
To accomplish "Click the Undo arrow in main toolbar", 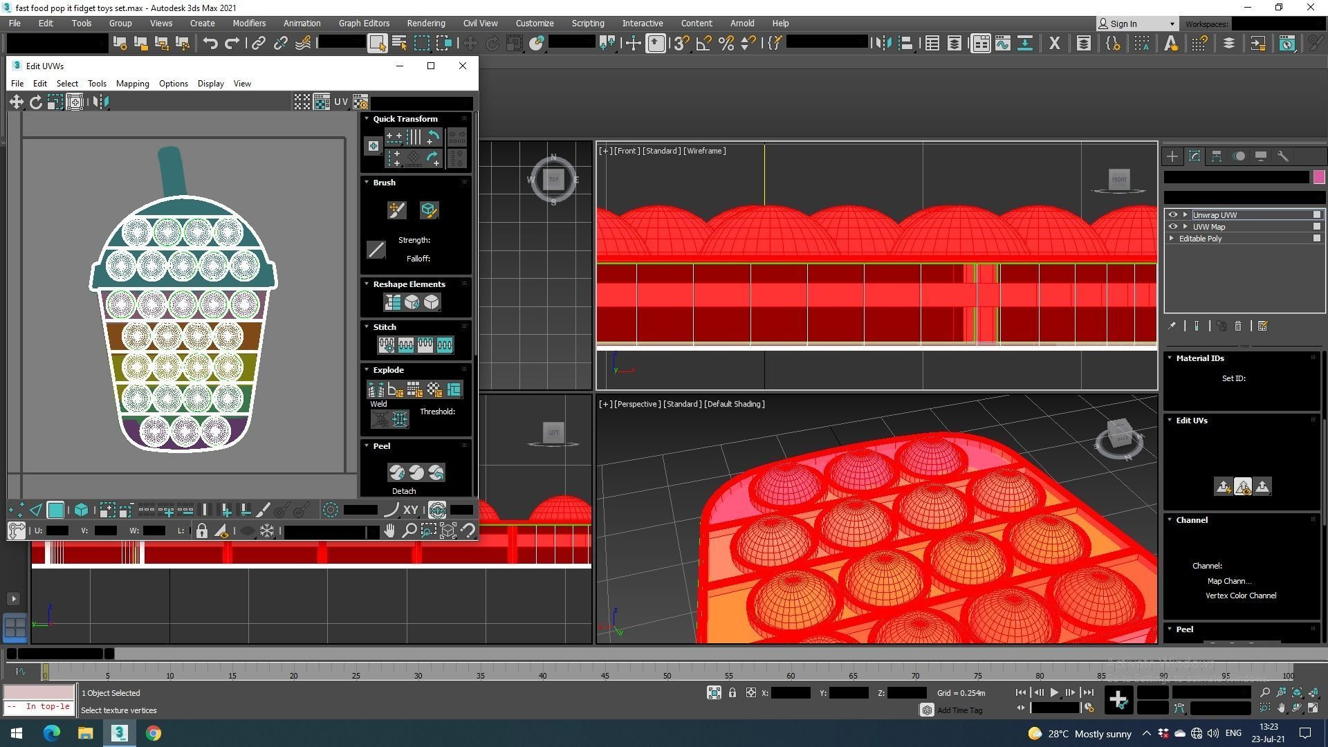I will pyautogui.click(x=210, y=44).
